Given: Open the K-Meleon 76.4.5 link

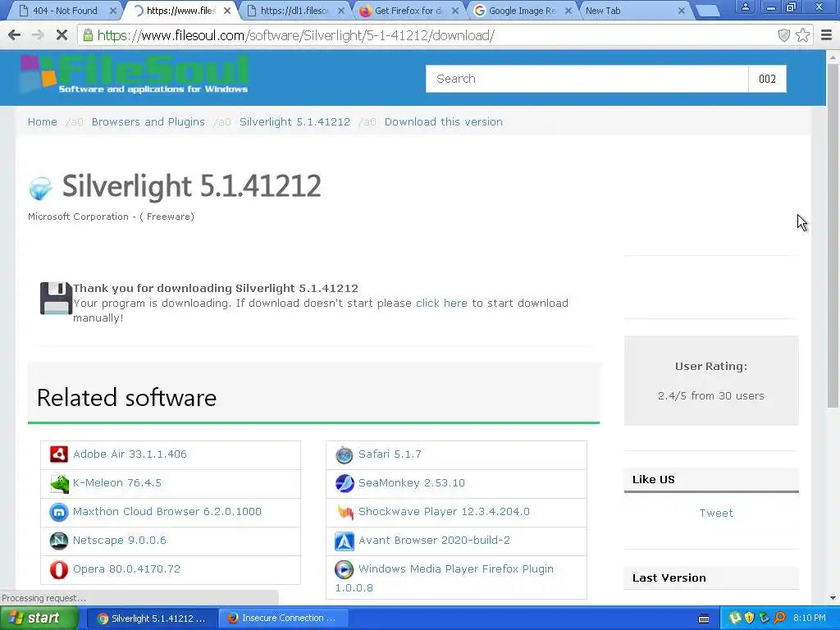Looking at the screenshot, I should (x=116, y=483).
